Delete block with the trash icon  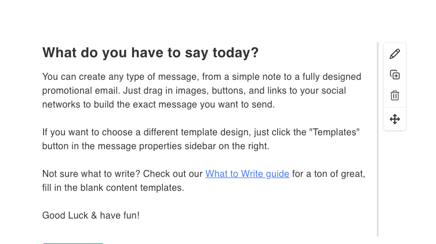tap(395, 95)
